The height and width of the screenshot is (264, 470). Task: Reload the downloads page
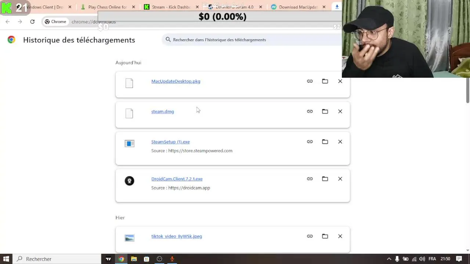32,22
